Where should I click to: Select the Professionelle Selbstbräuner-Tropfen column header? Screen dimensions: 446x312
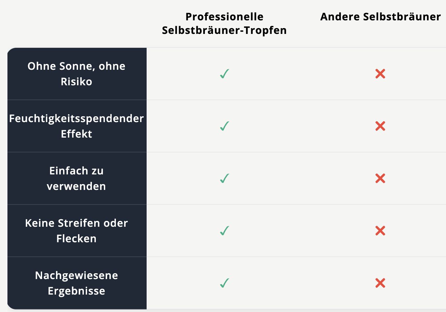coord(224,23)
